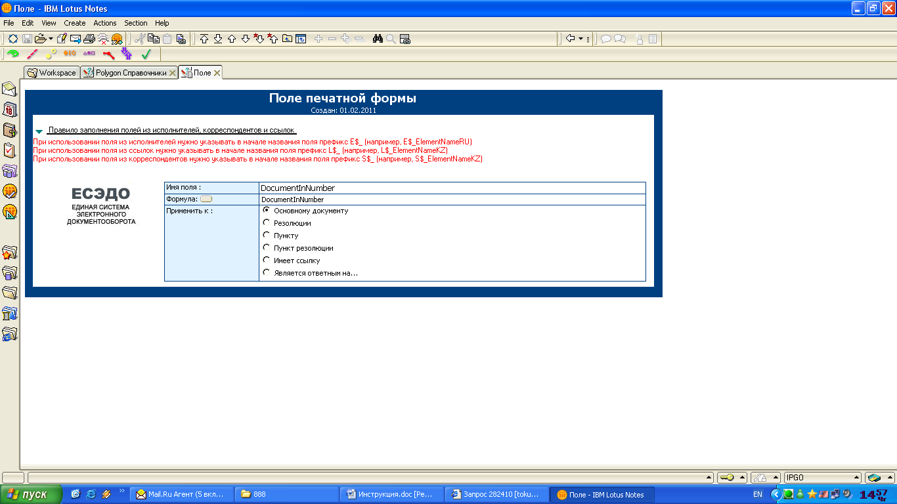Screen dimensions: 897x504
Task: Open the Create menu
Action: (75, 23)
